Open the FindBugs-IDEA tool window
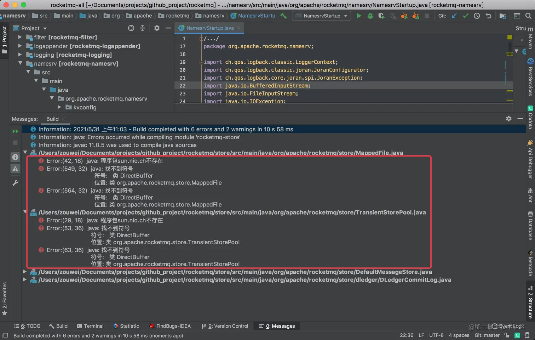535x340 pixels. pos(170,326)
